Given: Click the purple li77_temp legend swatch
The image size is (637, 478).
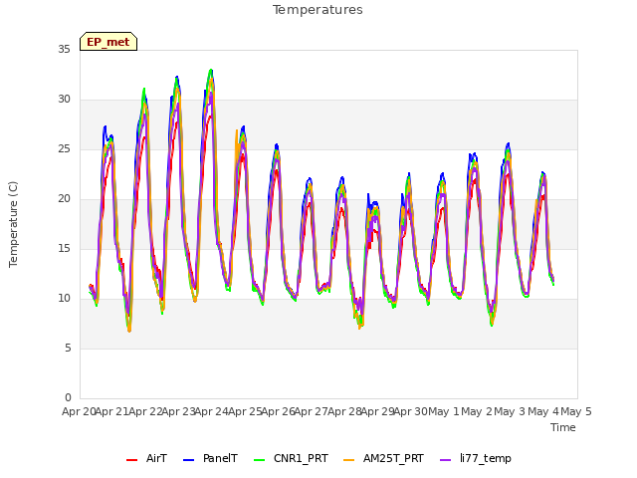Looking at the screenshot, I should pyautogui.click(x=445, y=460).
